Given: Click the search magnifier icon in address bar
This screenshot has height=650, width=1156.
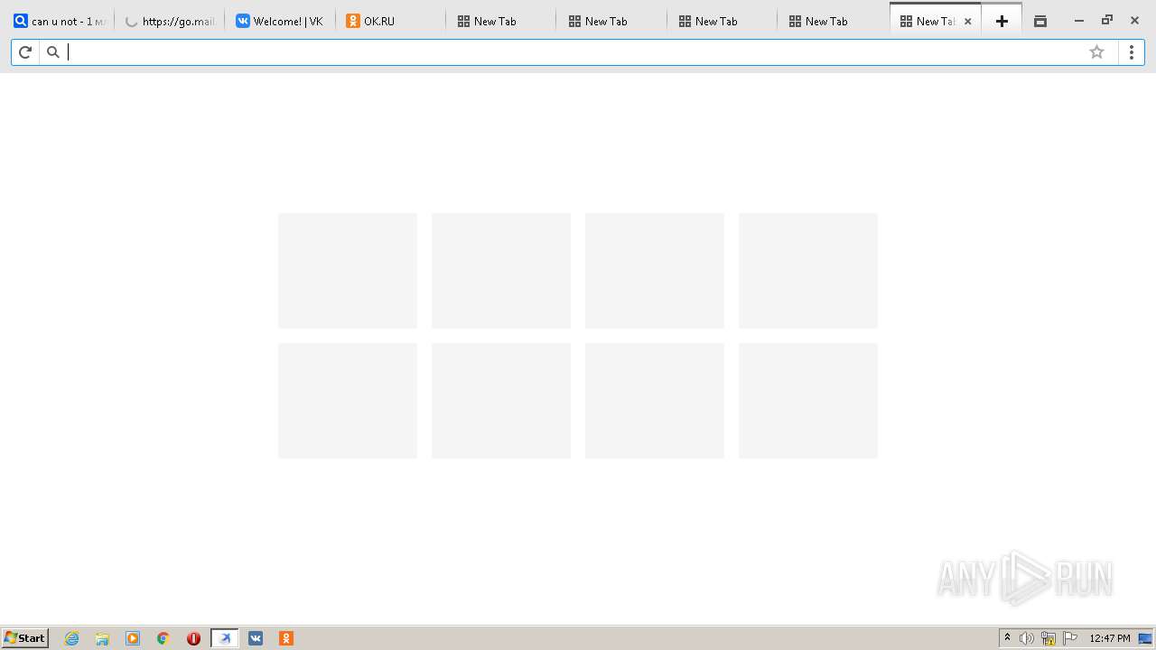Looking at the screenshot, I should (x=53, y=52).
